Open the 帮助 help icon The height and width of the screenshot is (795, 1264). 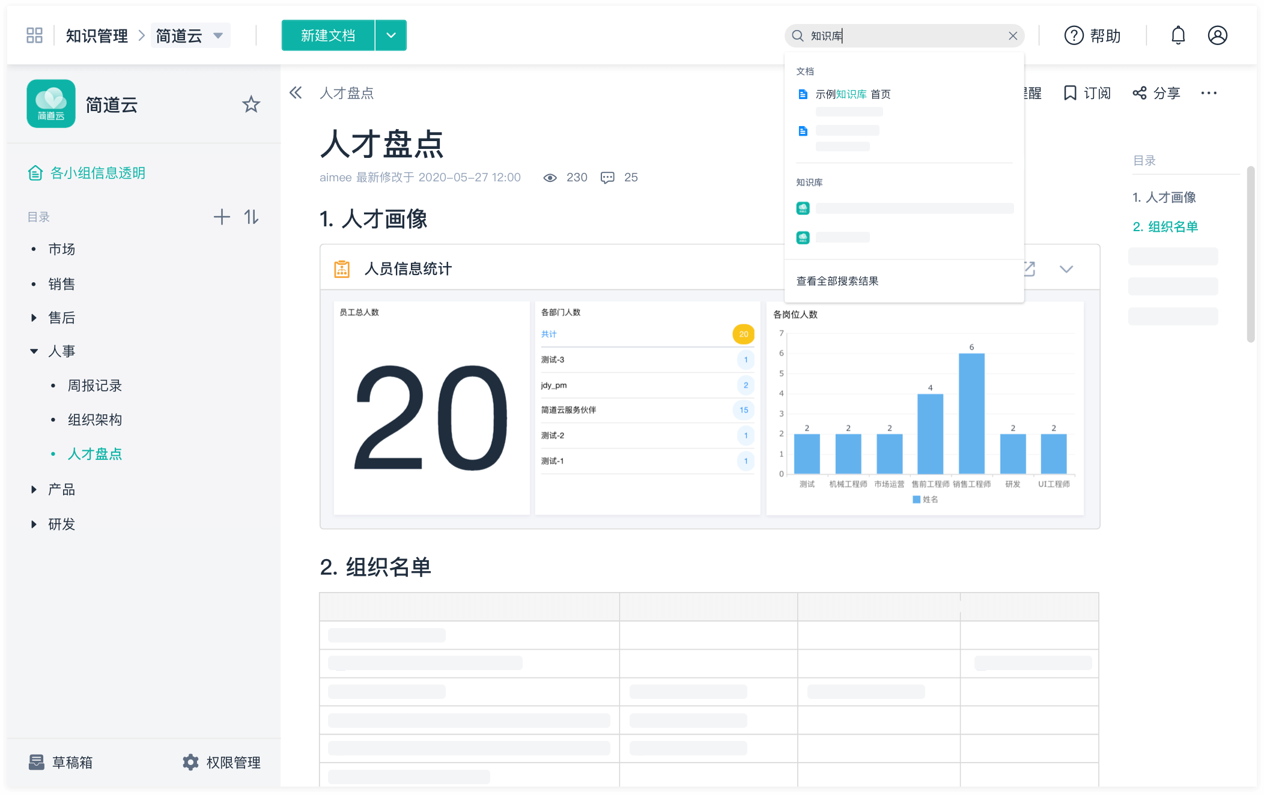1074,35
